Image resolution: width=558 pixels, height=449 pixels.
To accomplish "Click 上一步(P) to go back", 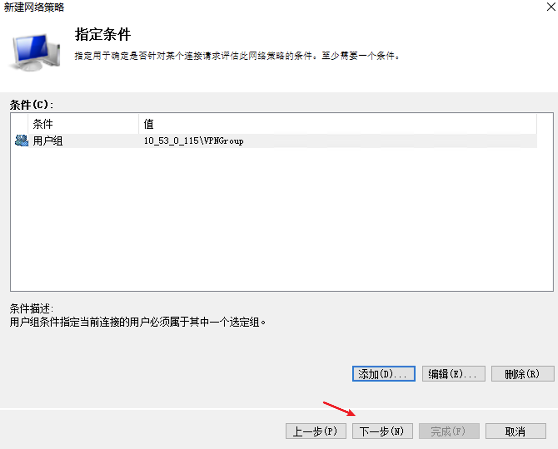I will point(316,431).
